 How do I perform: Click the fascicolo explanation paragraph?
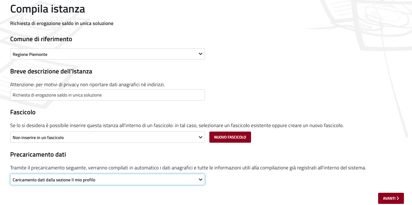pyautogui.click(x=177, y=125)
